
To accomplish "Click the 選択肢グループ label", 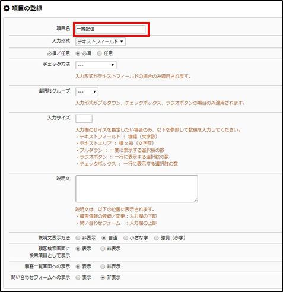I will click(x=54, y=91).
